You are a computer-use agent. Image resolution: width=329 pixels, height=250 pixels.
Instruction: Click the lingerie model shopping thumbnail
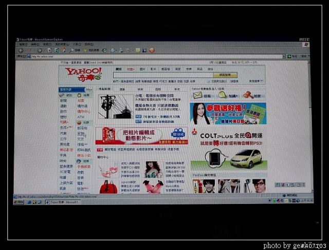[153, 170]
